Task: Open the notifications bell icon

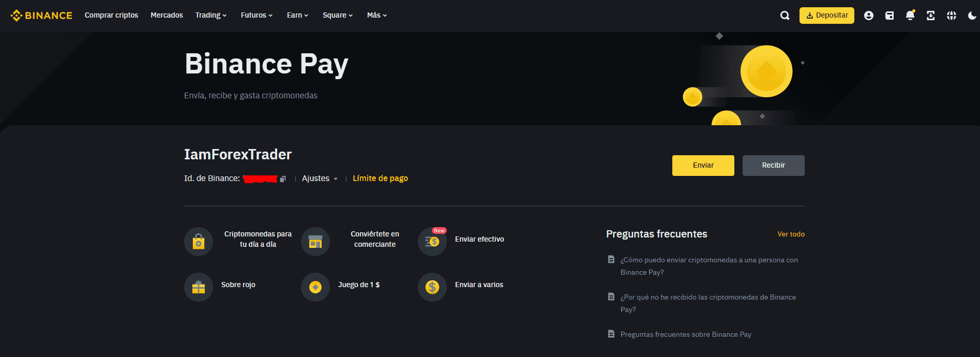Action: (x=910, y=16)
